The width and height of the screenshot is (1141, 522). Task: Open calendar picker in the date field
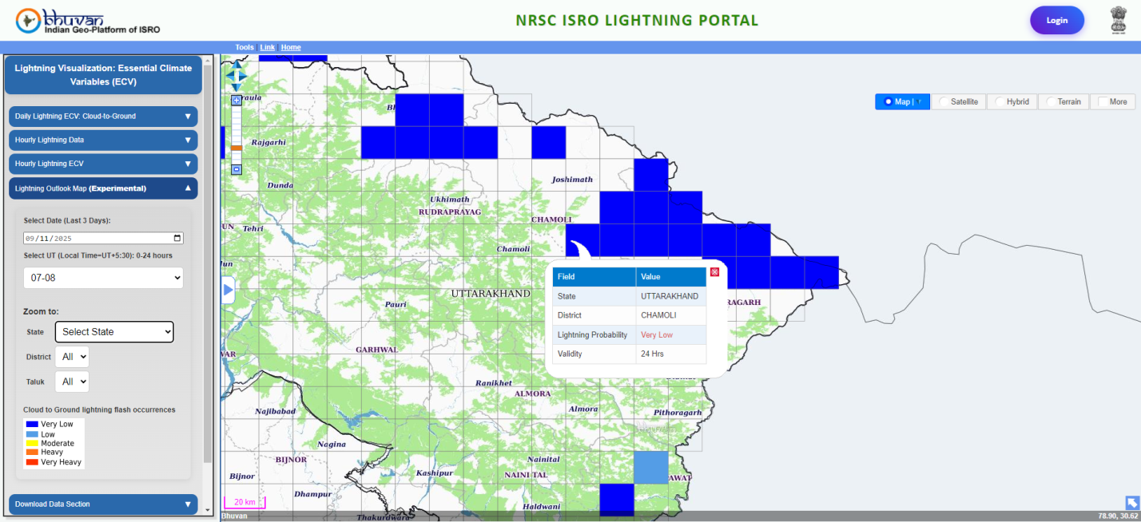pos(177,238)
